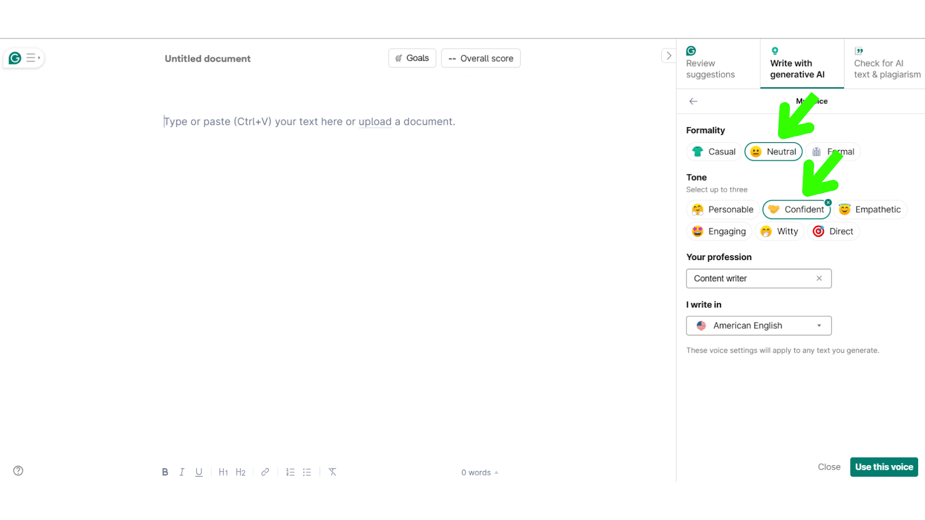The image size is (925, 520).
Task: Open Check for AI text & plagiarism tab
Action: [x=886, y=64]
